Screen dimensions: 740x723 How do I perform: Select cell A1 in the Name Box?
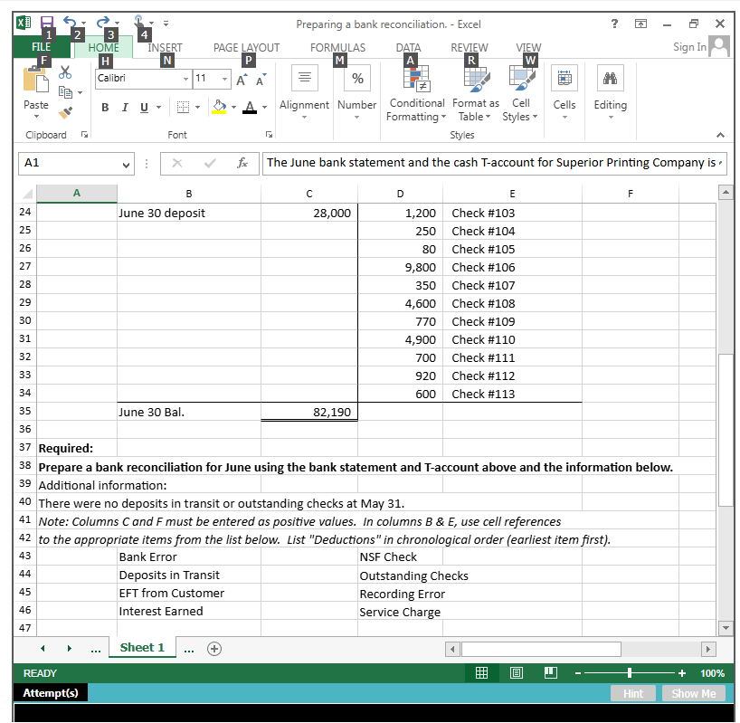(x=68, y=163)
